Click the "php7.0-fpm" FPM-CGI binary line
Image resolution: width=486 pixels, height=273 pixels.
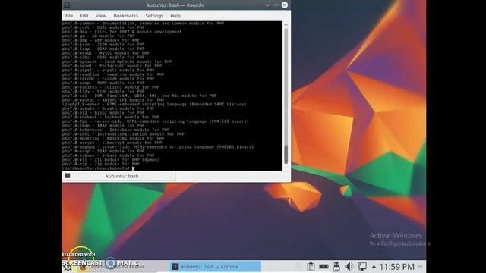(x=155, y=121)
